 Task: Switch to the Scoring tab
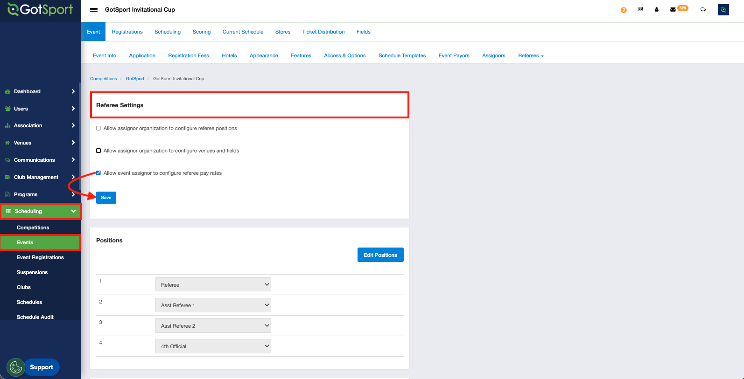click(201, 32)
